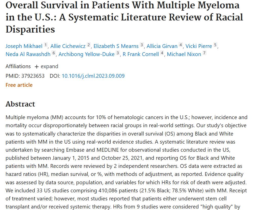Open author Michael Nixon link

(x=184, y=54)
